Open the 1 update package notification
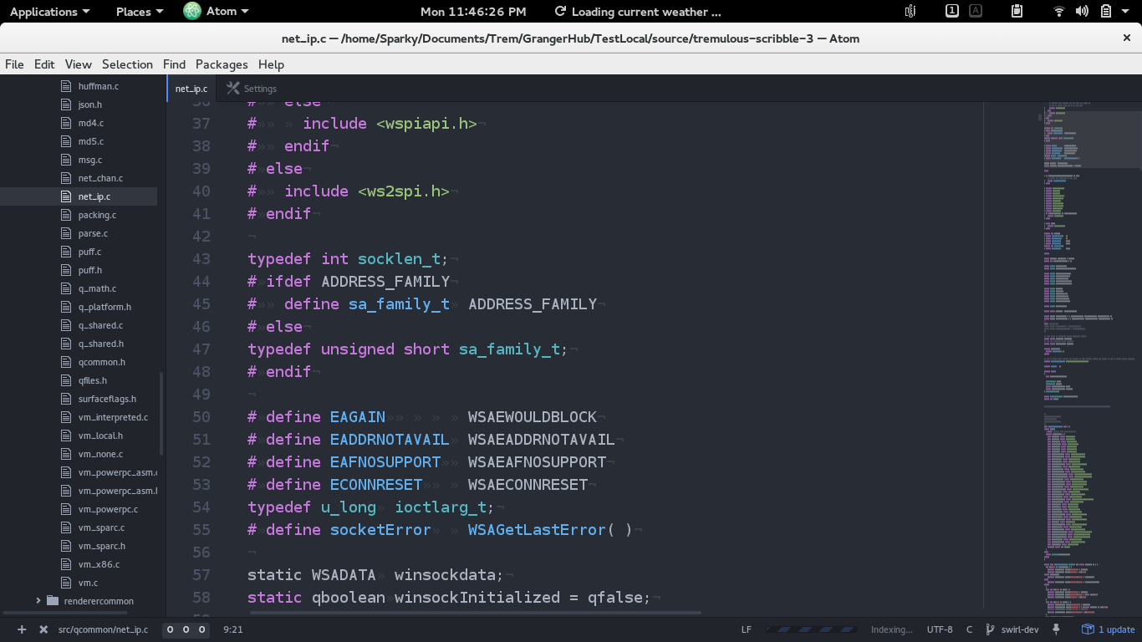The image size is (1142, 642). pyautogui.click(x=1109, y=629)
